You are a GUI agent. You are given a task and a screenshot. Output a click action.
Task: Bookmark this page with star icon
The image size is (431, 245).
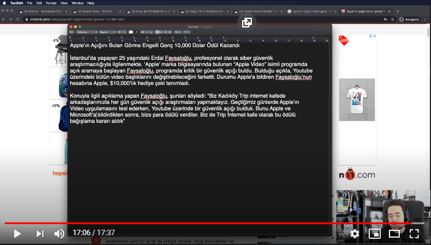(x=392, y=20)
